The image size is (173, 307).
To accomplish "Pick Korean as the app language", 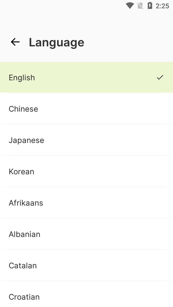I will (86, 171).
